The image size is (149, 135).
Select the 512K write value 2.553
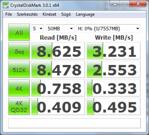(114, 69)
